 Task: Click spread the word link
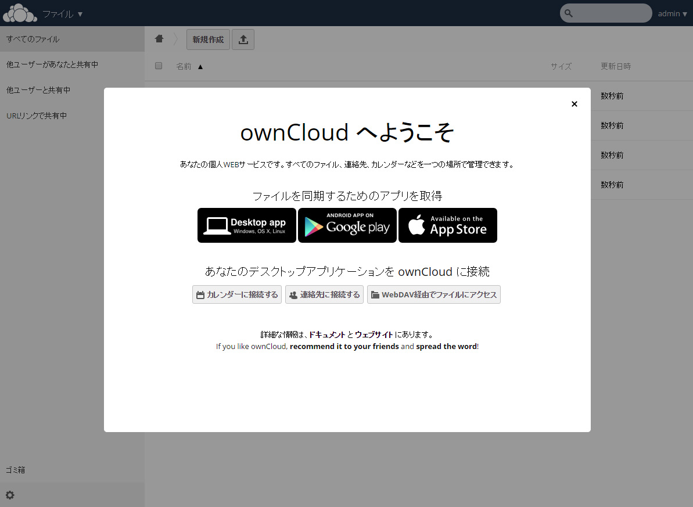tap(446, 346)
